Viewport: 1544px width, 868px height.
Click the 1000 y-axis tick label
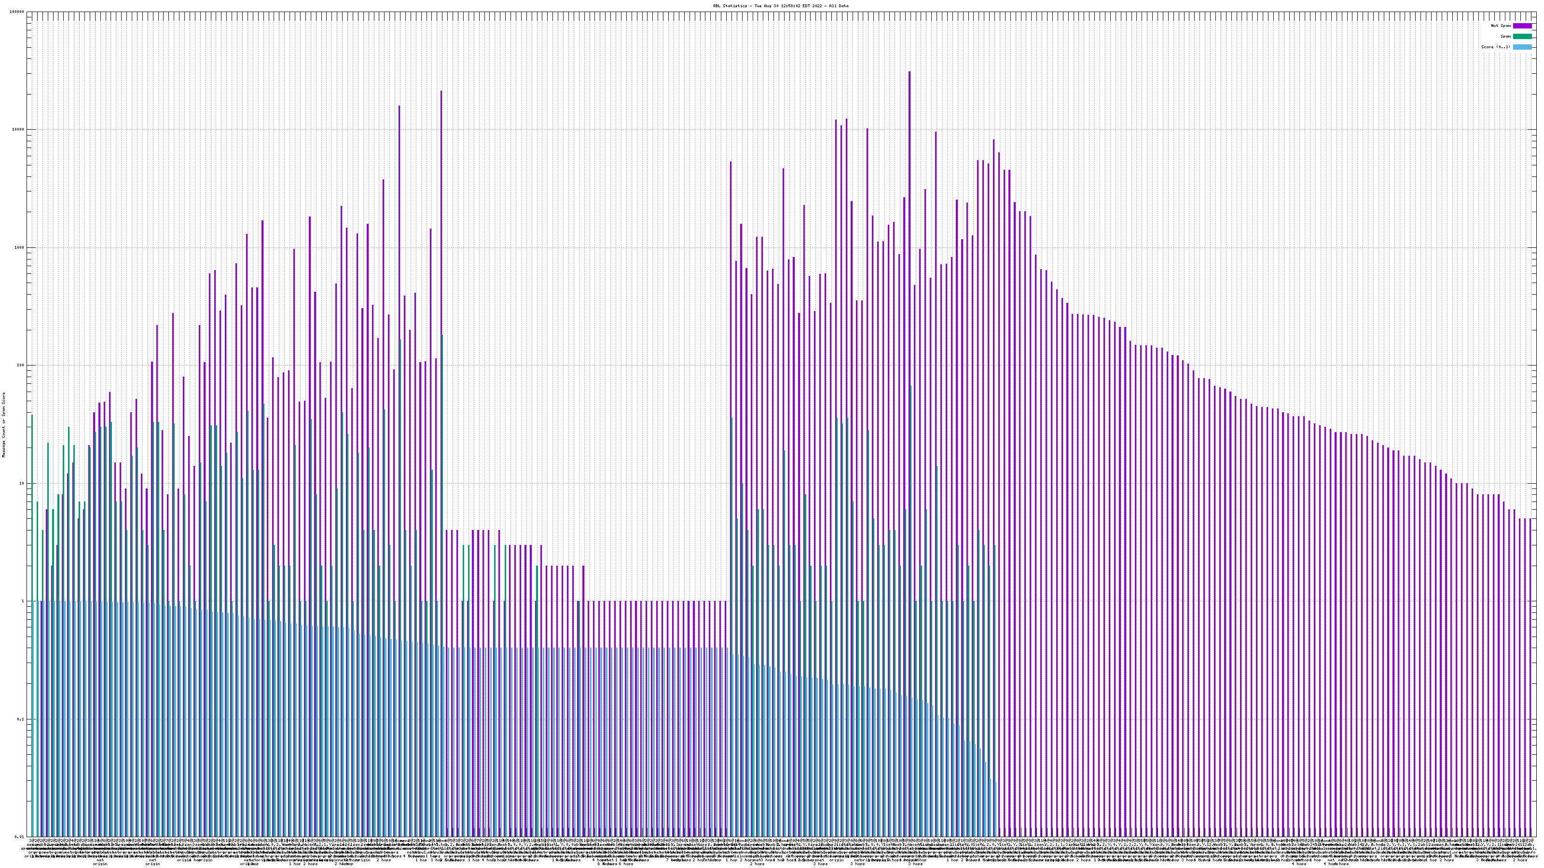tap(20, 248)
